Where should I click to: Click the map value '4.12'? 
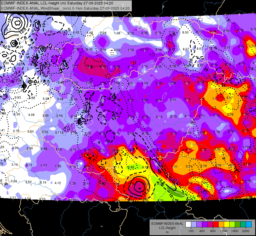[58, 183]
